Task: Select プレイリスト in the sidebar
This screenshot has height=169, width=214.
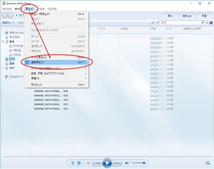Action: coord(13,37)
